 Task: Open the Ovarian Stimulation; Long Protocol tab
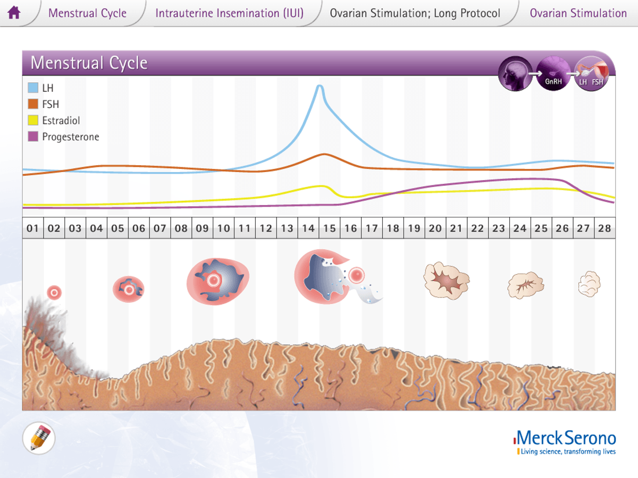[x=416, y=13]
